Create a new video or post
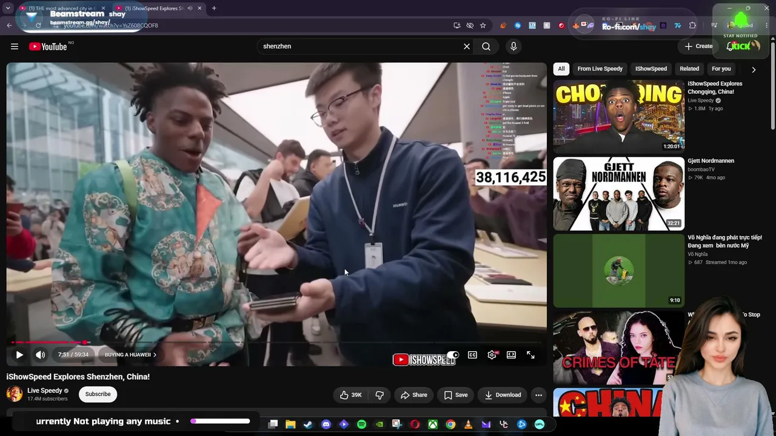Viewport: 776px width, 436px height. 698,47
